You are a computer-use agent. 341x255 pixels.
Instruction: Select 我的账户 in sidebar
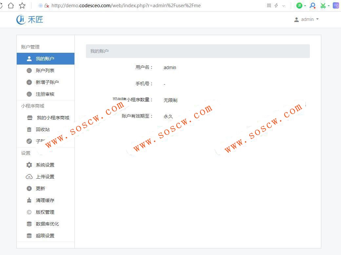point(46,59)
